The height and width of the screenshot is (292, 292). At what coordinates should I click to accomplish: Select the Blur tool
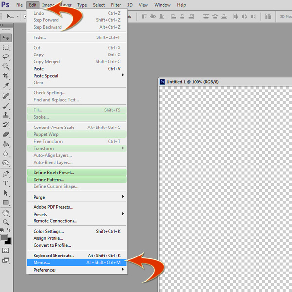[x=6, y=154]
